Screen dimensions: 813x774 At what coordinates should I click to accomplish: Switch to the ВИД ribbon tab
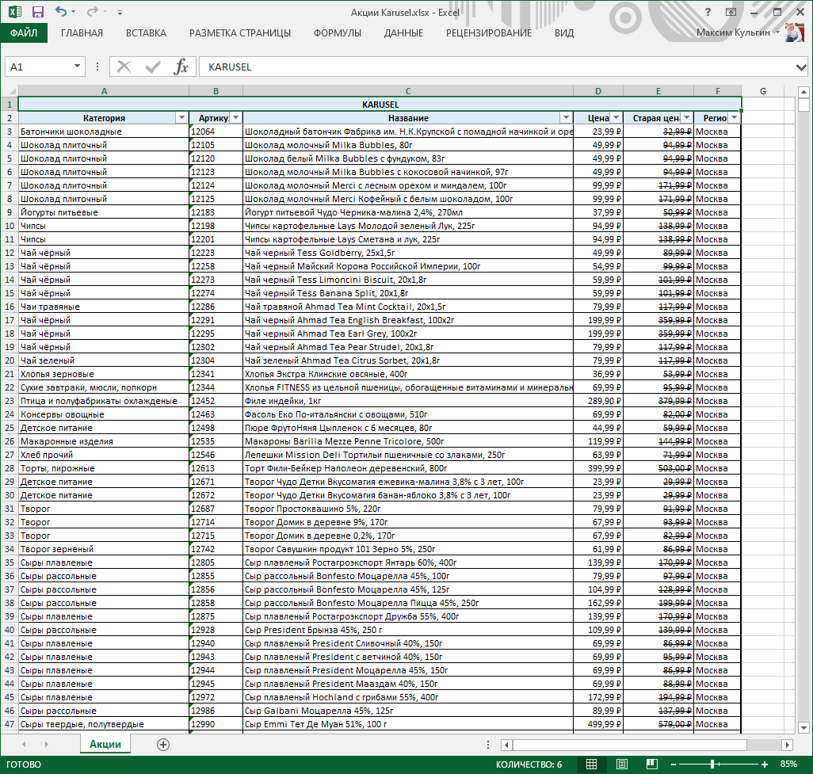click(564, 33)
